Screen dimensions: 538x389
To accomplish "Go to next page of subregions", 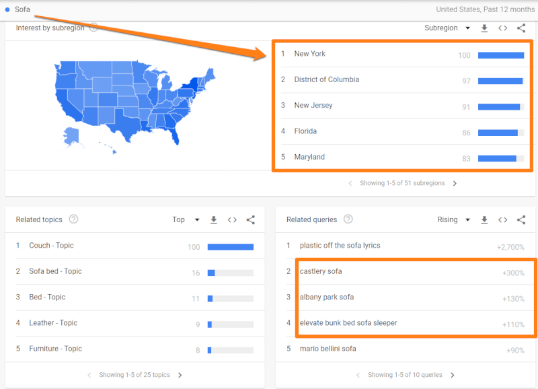I will pyautogui.click(x=455, y=183).
